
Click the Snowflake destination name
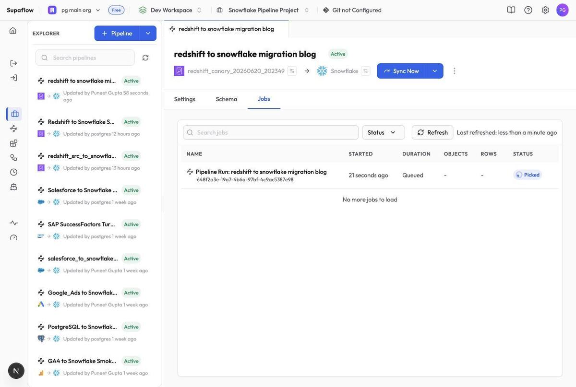tap(344, 71)
